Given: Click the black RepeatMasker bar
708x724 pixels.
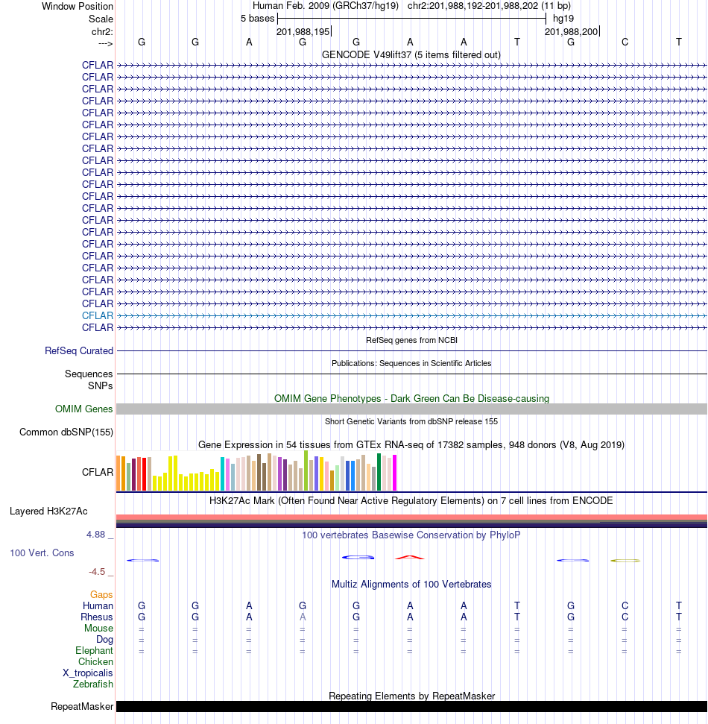Looking at the screenshot, I should [411, 706].
